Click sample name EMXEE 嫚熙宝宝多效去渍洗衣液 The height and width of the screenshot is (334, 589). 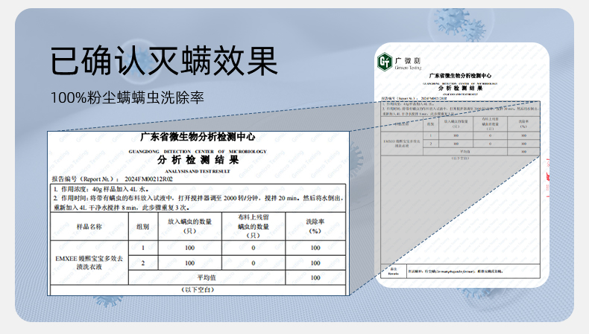tap(89, 263)
